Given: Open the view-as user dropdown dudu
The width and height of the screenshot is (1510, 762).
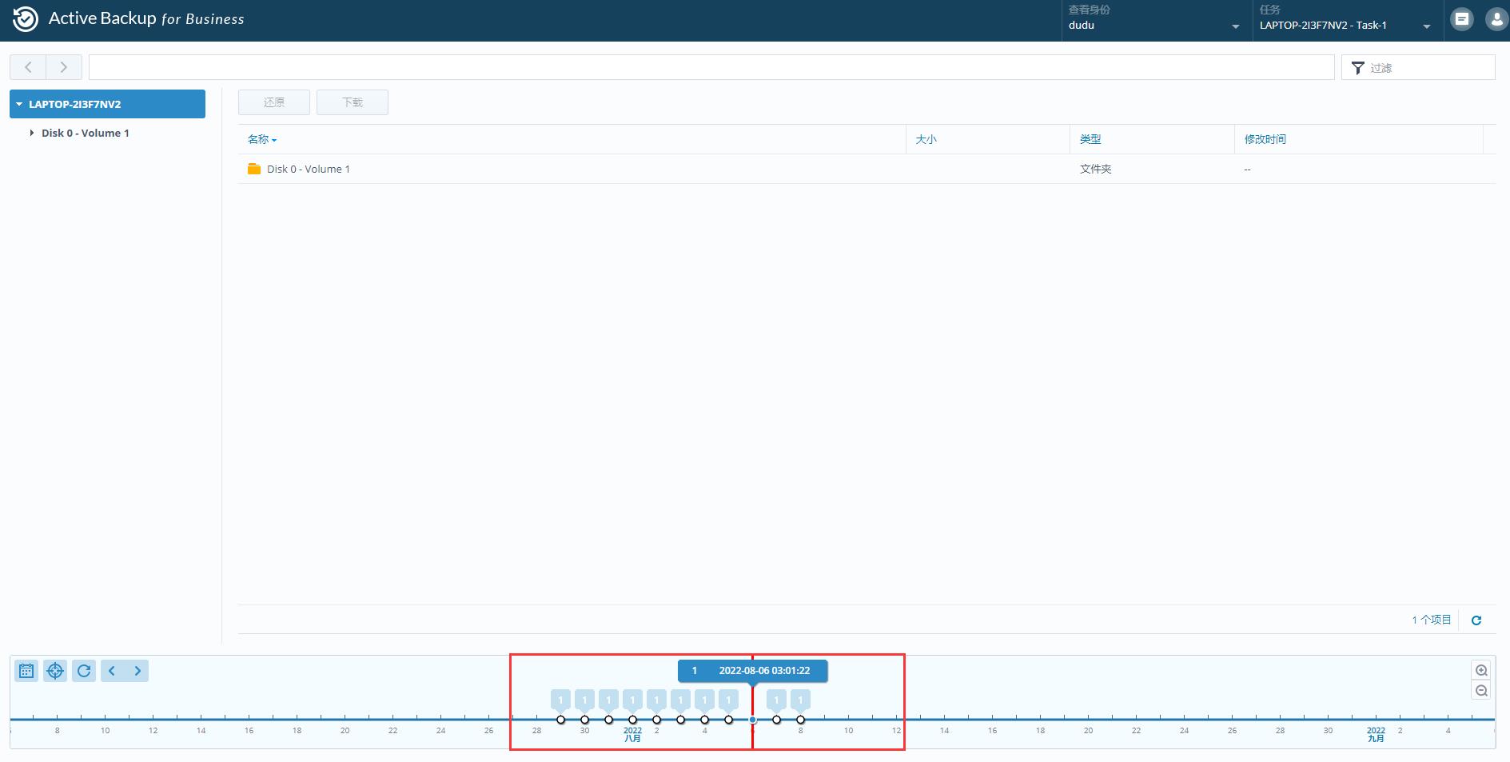Looking at the screenshot, I should [1154, 26].
